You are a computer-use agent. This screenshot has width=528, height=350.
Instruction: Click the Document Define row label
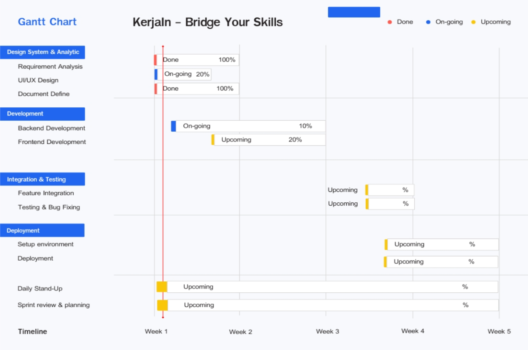44,94
